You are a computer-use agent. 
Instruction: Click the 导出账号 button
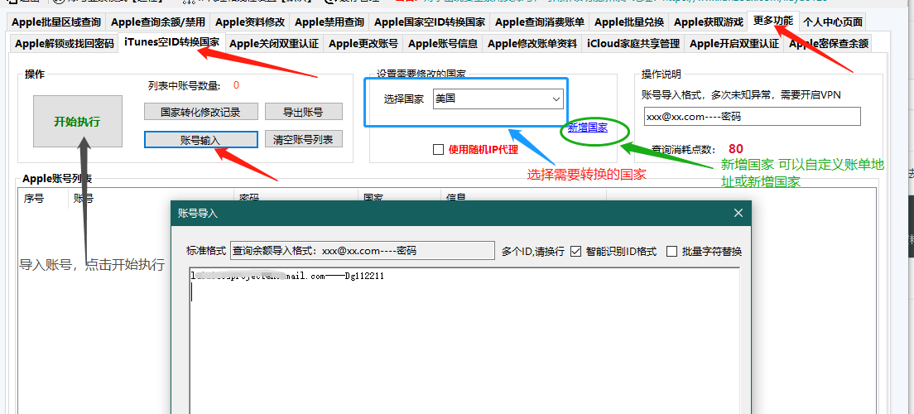303,112
